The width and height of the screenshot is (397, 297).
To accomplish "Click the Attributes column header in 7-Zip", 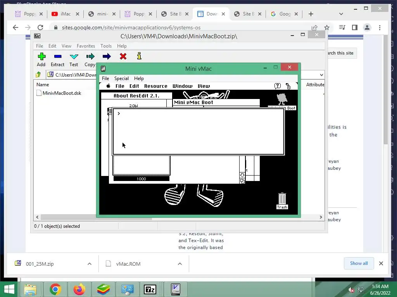I will tap(315, 85).
